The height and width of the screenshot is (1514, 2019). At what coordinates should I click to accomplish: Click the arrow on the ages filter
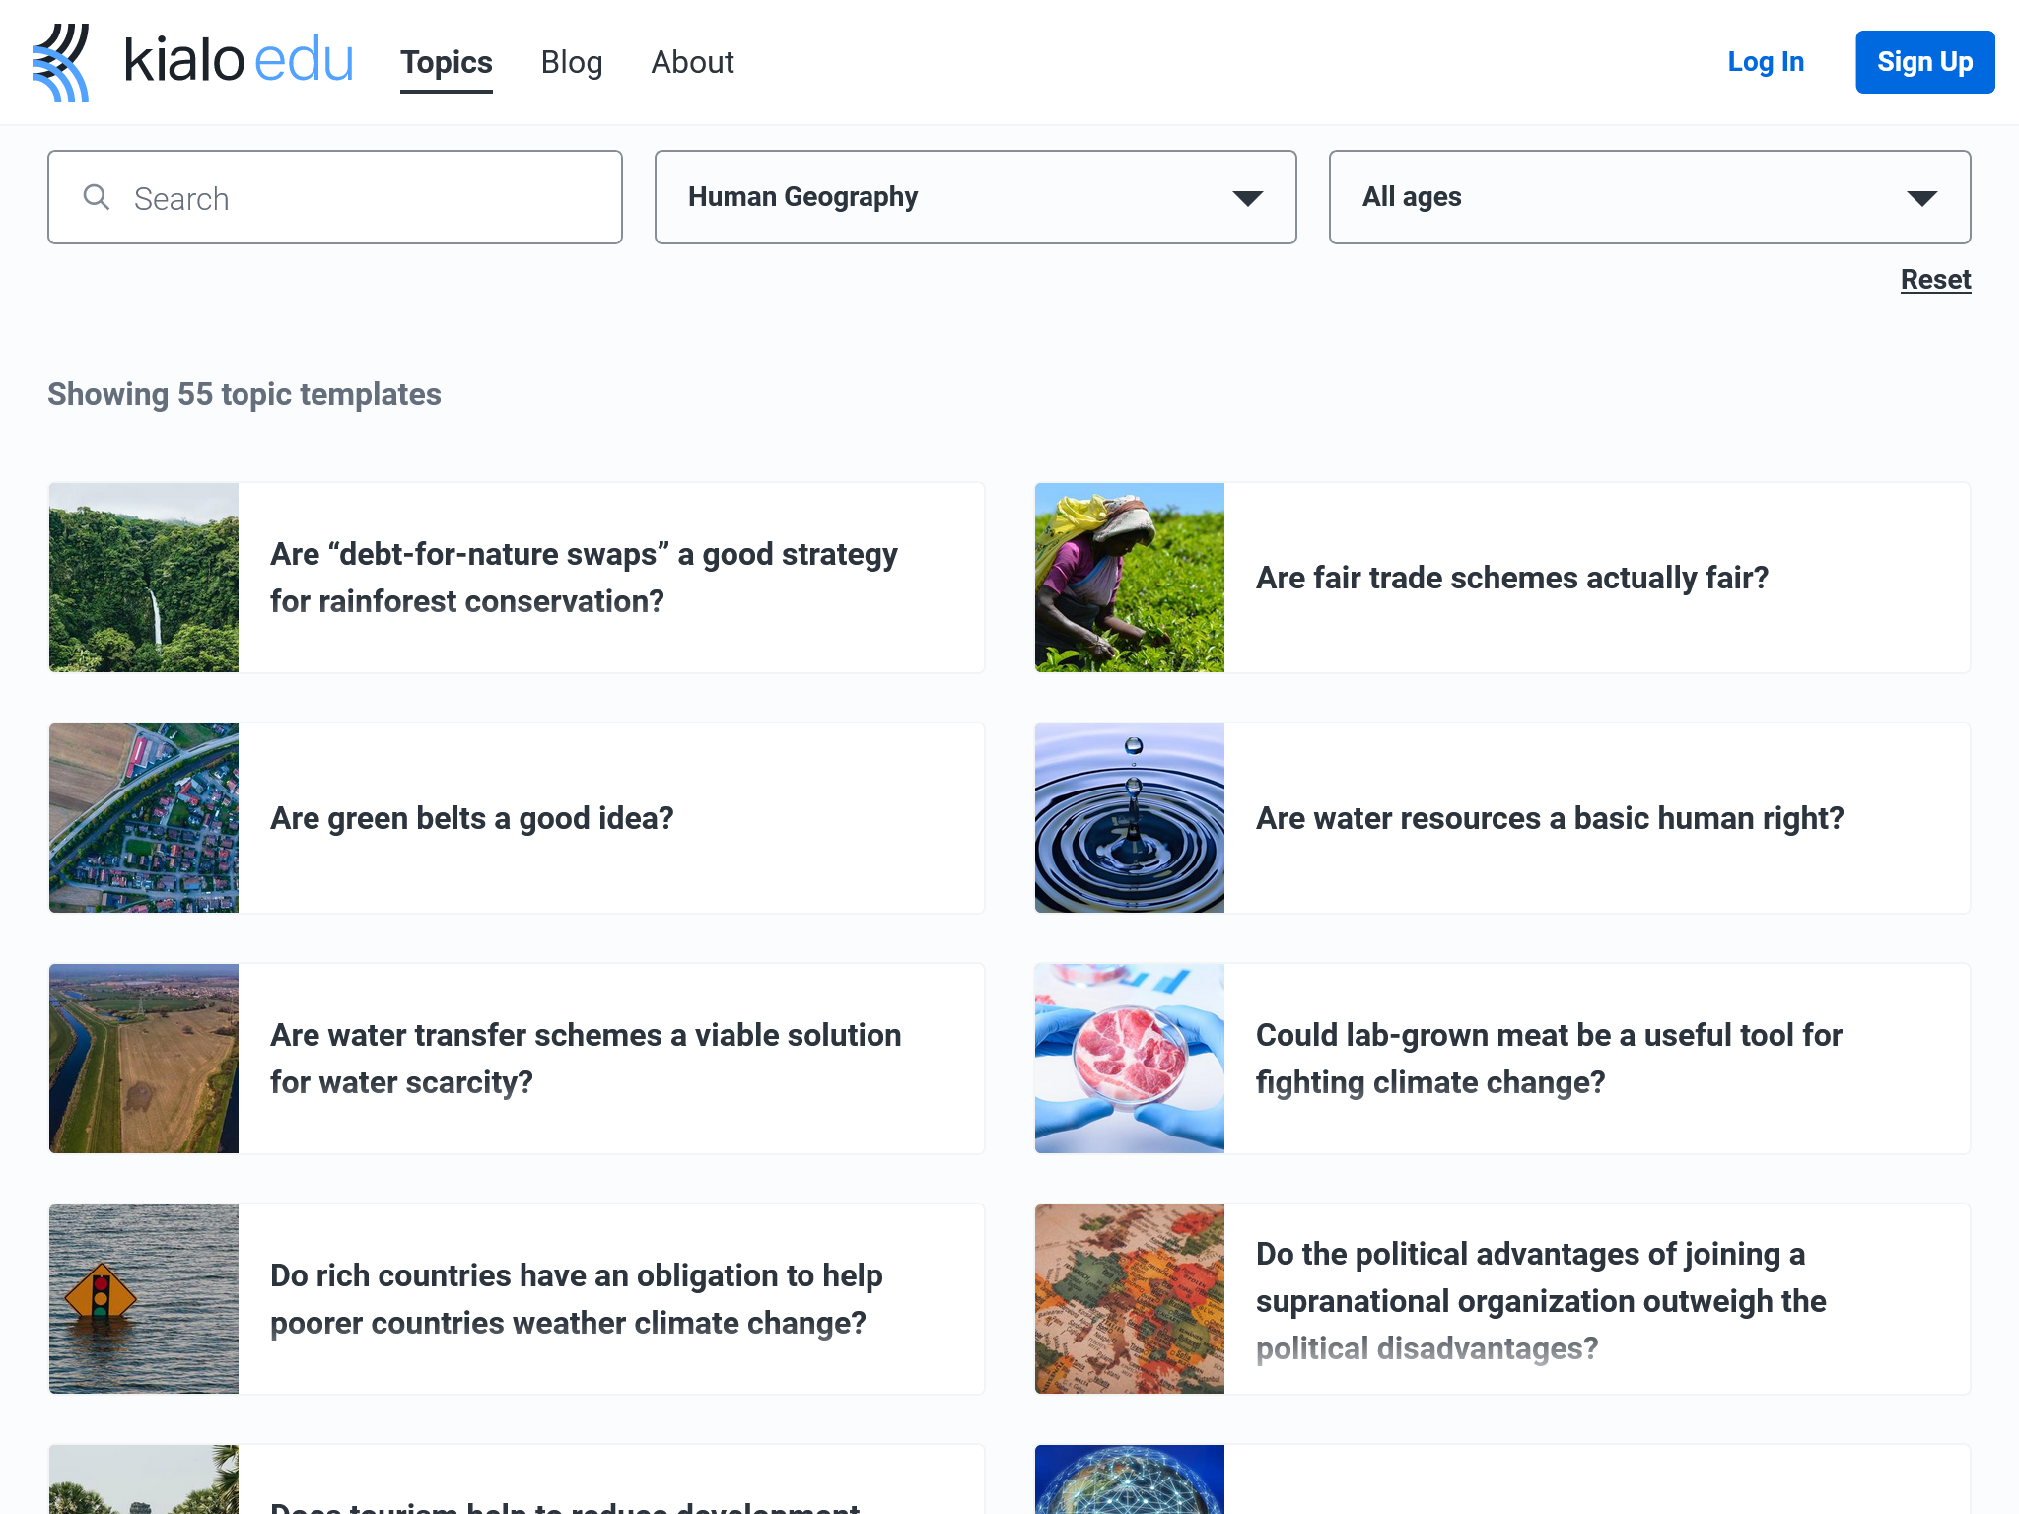point(1921,198)
